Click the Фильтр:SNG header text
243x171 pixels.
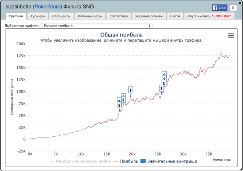pyautogui.click(x=78, y=7)
